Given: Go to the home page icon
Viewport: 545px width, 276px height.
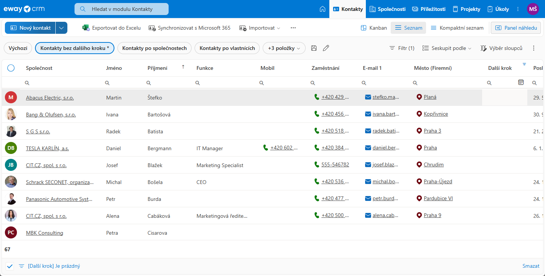Looking at the screenshot, I should tap(322, 9).
